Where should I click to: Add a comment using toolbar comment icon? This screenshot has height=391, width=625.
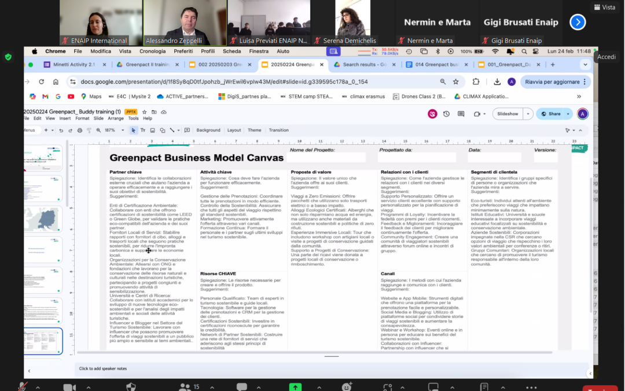(187, 130)
